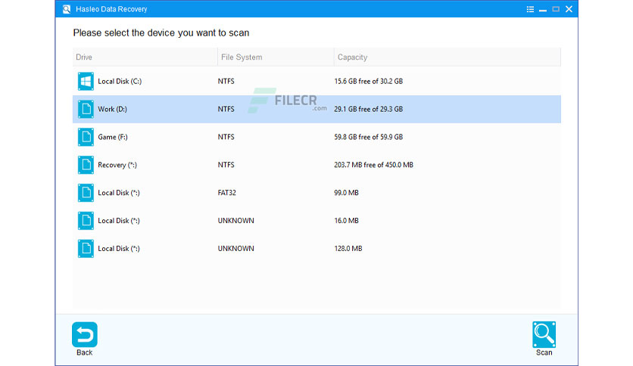Click '15.6 GB free of 30.2 GB' capacity
Screen dimensions: 633x366
coord(369,81)
